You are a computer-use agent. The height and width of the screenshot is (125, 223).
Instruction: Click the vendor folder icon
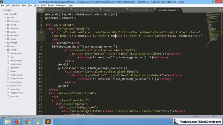coord(8,50)
